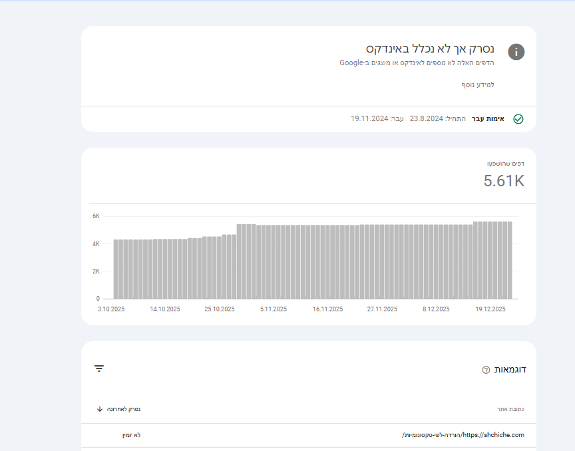
Task: Toggle the sort arrow beside 'נסרק לאחרונה'
Action: [99, 409]
